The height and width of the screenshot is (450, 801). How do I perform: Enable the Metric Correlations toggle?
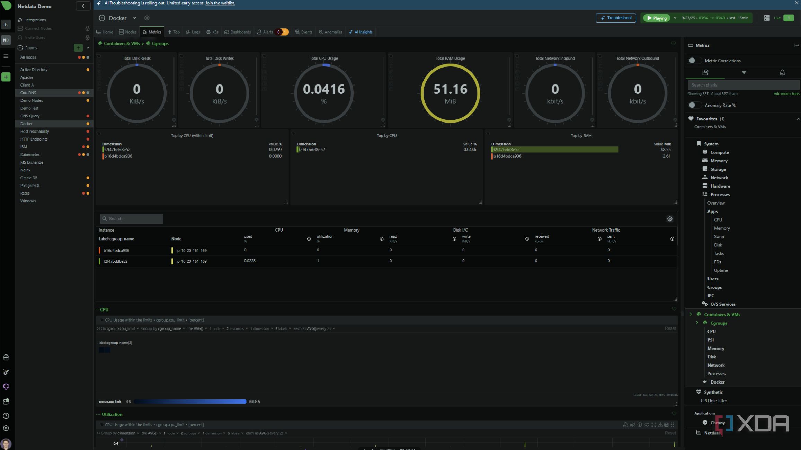pyautogui.click(x=694, y=61)
